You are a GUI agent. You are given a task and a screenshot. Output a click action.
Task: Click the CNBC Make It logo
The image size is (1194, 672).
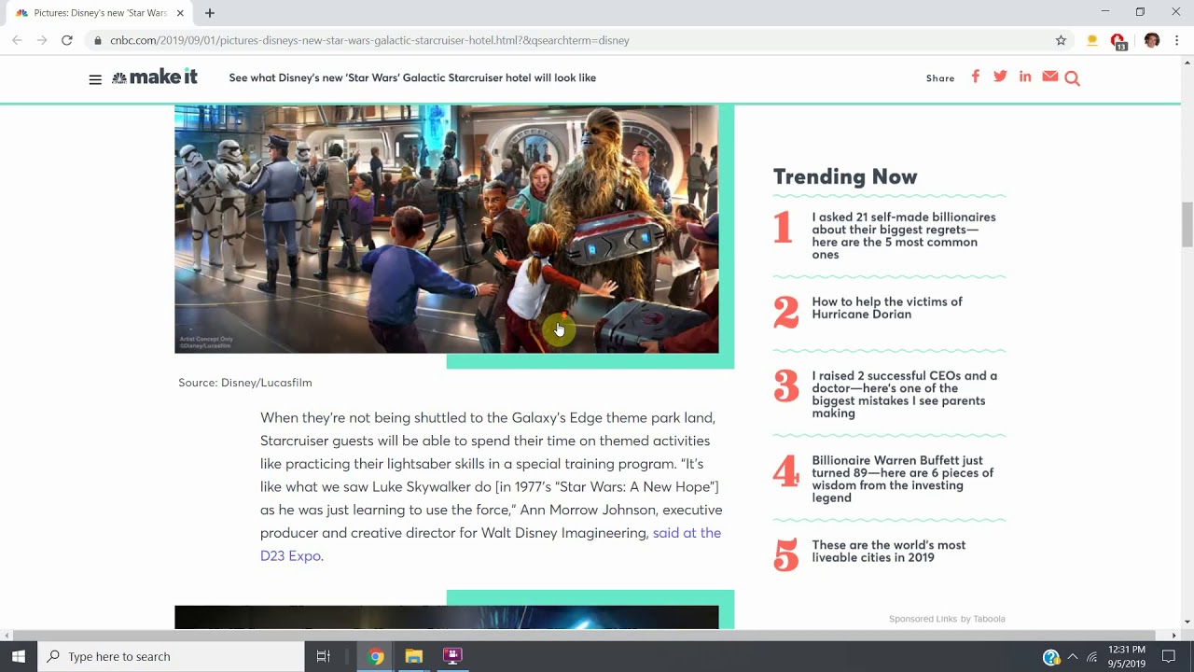[155, 77]
